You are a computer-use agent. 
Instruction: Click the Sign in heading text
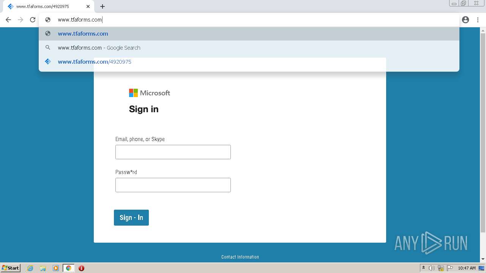tap(144, 109)
